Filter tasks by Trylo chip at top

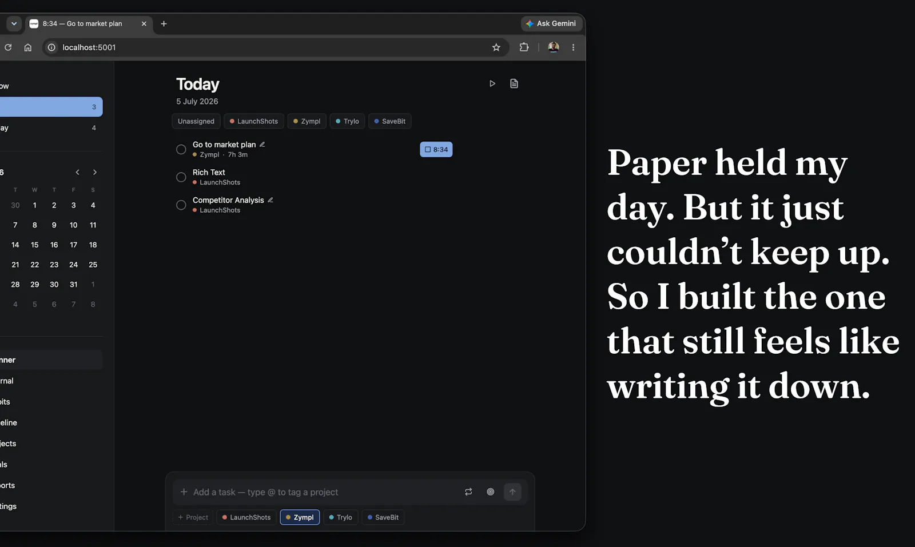coord(348,121)
